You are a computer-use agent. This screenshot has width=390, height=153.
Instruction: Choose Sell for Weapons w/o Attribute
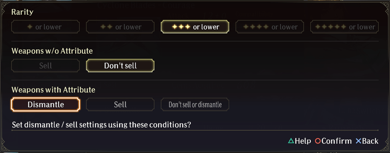coord(46,66)
